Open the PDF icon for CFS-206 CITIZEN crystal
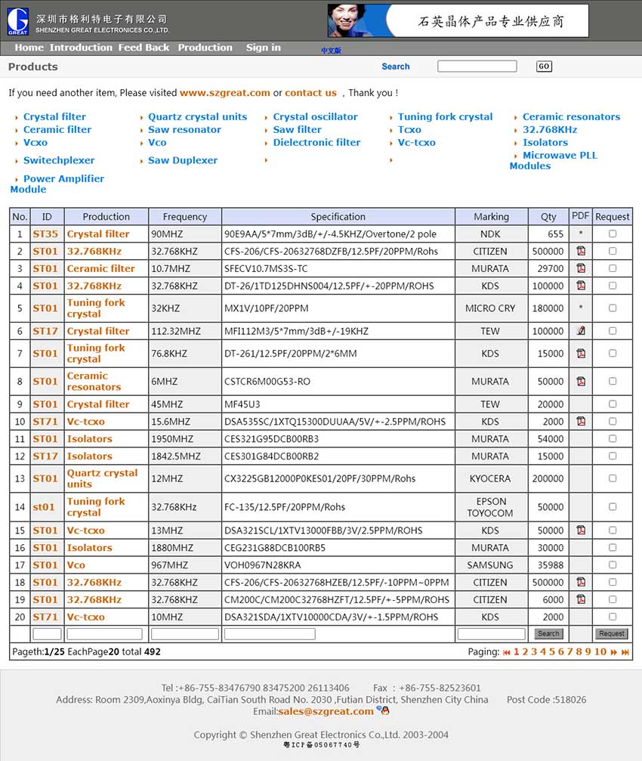This screenshot has width=642, height=761. coord(581,251)
